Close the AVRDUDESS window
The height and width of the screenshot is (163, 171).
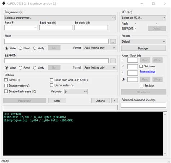165,4
